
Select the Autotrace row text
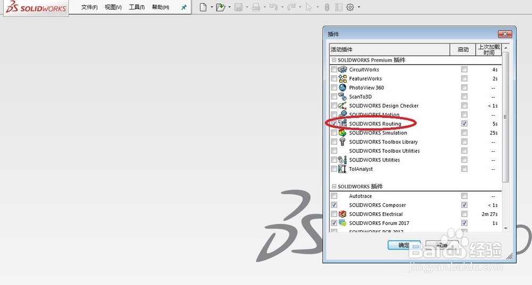pos(360,196)
